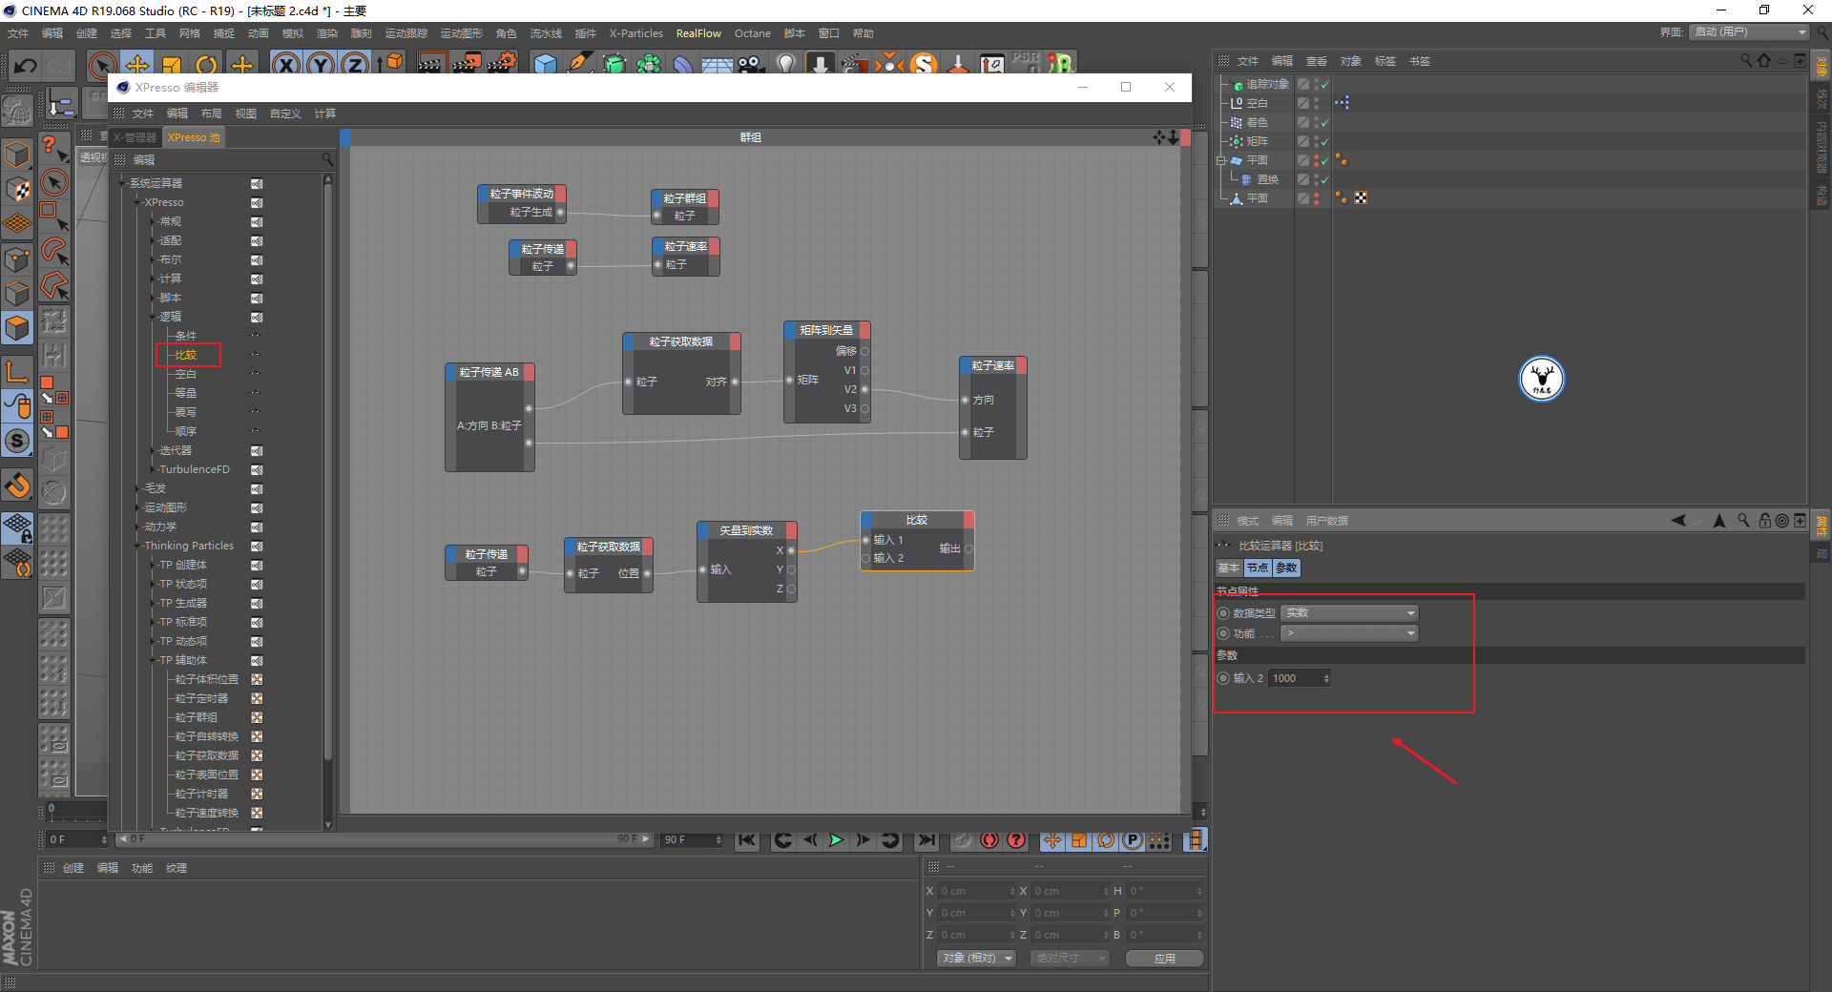The image size is (1832, 992).
Task: Toggle the 追踪对象 green enable checkmark
Action: click(x=1324, y=84)
